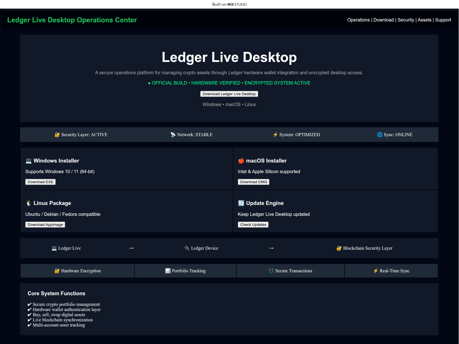The image size is (459, 344).
Task: Click the globe icon beside Sync: ONLINE
Action: (x=380, y=135)
